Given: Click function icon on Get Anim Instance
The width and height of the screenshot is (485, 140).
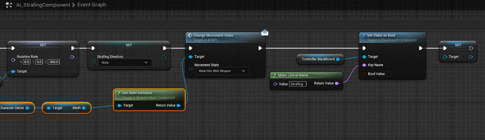Looking at the screenshot, I should tap(119, 93).
